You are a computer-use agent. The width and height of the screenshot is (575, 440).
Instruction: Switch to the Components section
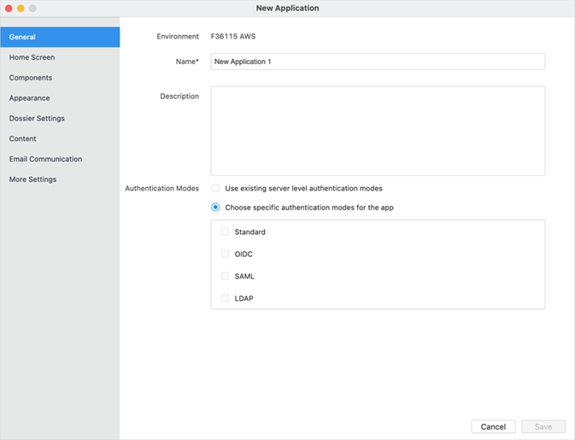click(31, 78)
